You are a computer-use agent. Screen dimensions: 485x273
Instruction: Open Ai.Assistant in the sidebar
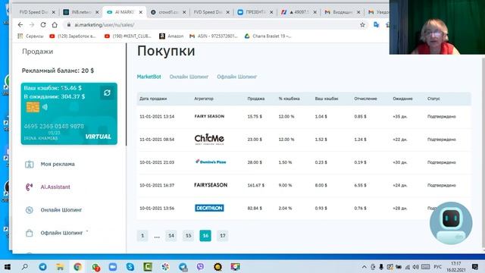[55, 187]
